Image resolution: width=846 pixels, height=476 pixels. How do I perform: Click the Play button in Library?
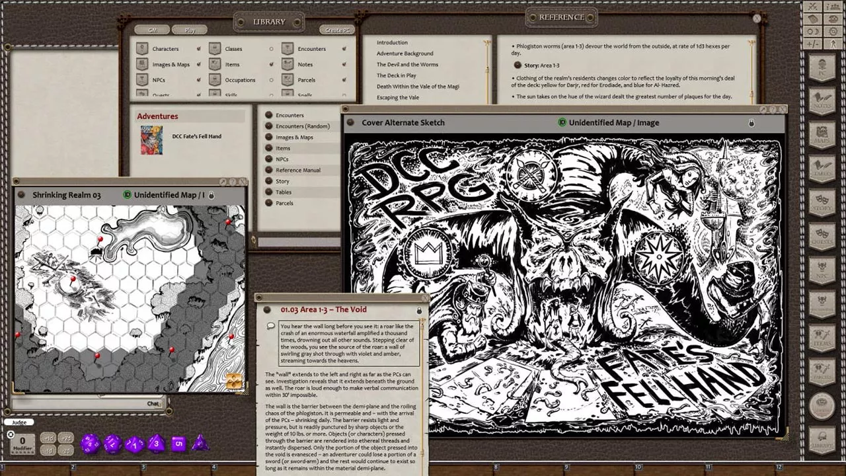point(190,30)
